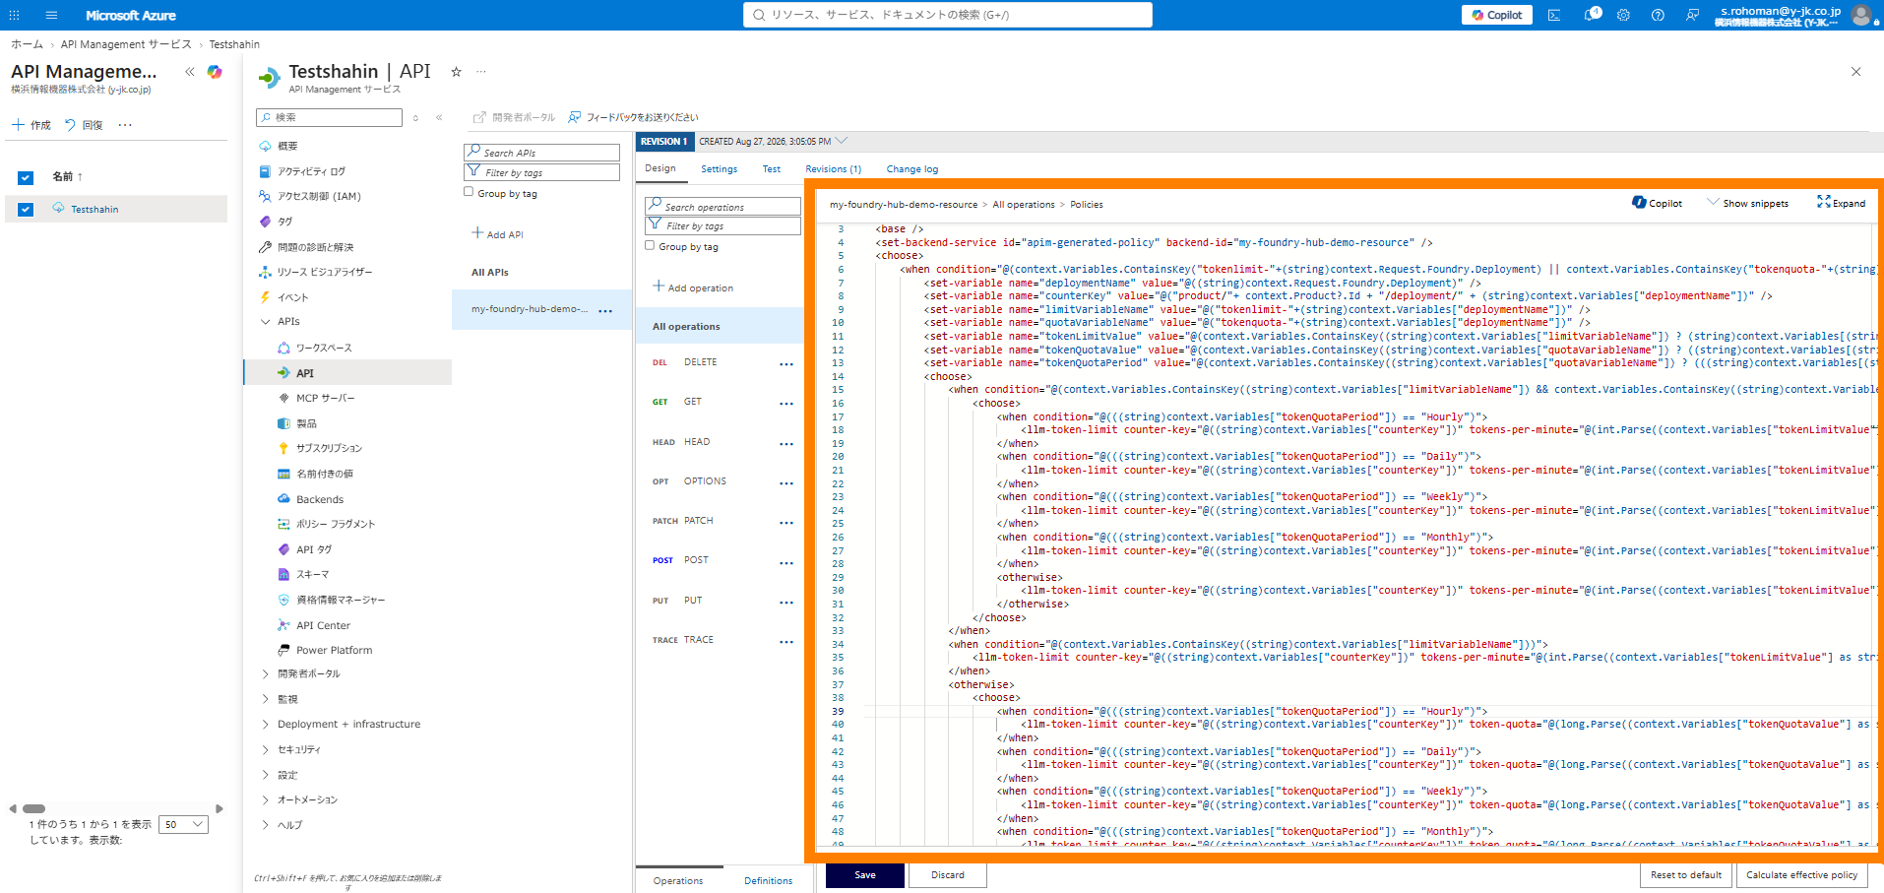Expand the policy editor

1841,203
